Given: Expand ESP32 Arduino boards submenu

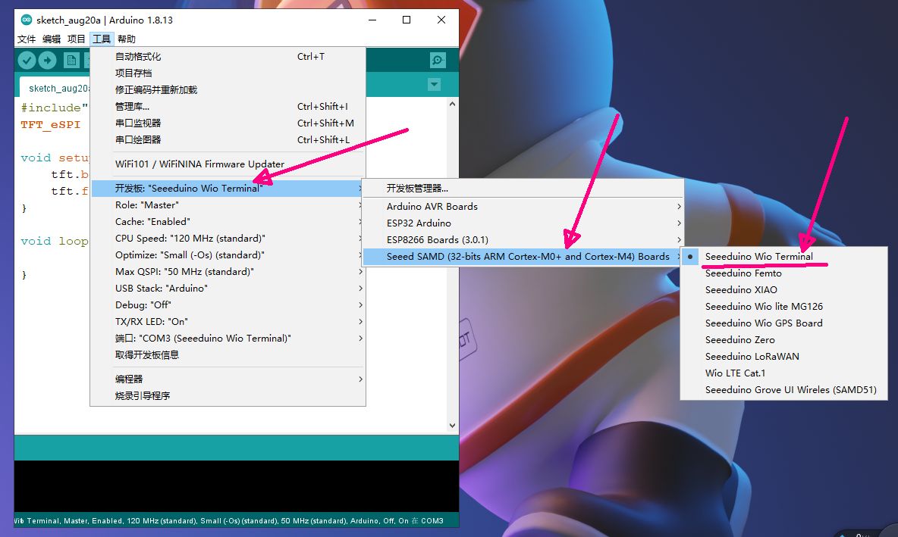Looking at the screenshot, I should click(523, 223).
